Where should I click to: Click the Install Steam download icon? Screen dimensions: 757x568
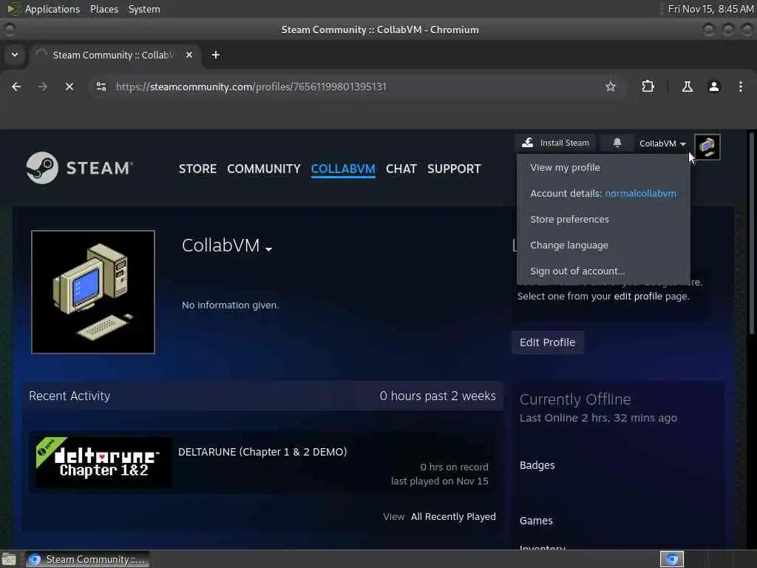528,143
